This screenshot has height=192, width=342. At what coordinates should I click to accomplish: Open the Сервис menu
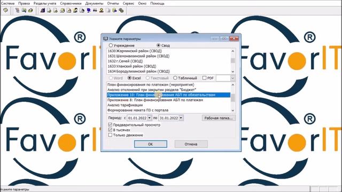(x=128, y=4)
